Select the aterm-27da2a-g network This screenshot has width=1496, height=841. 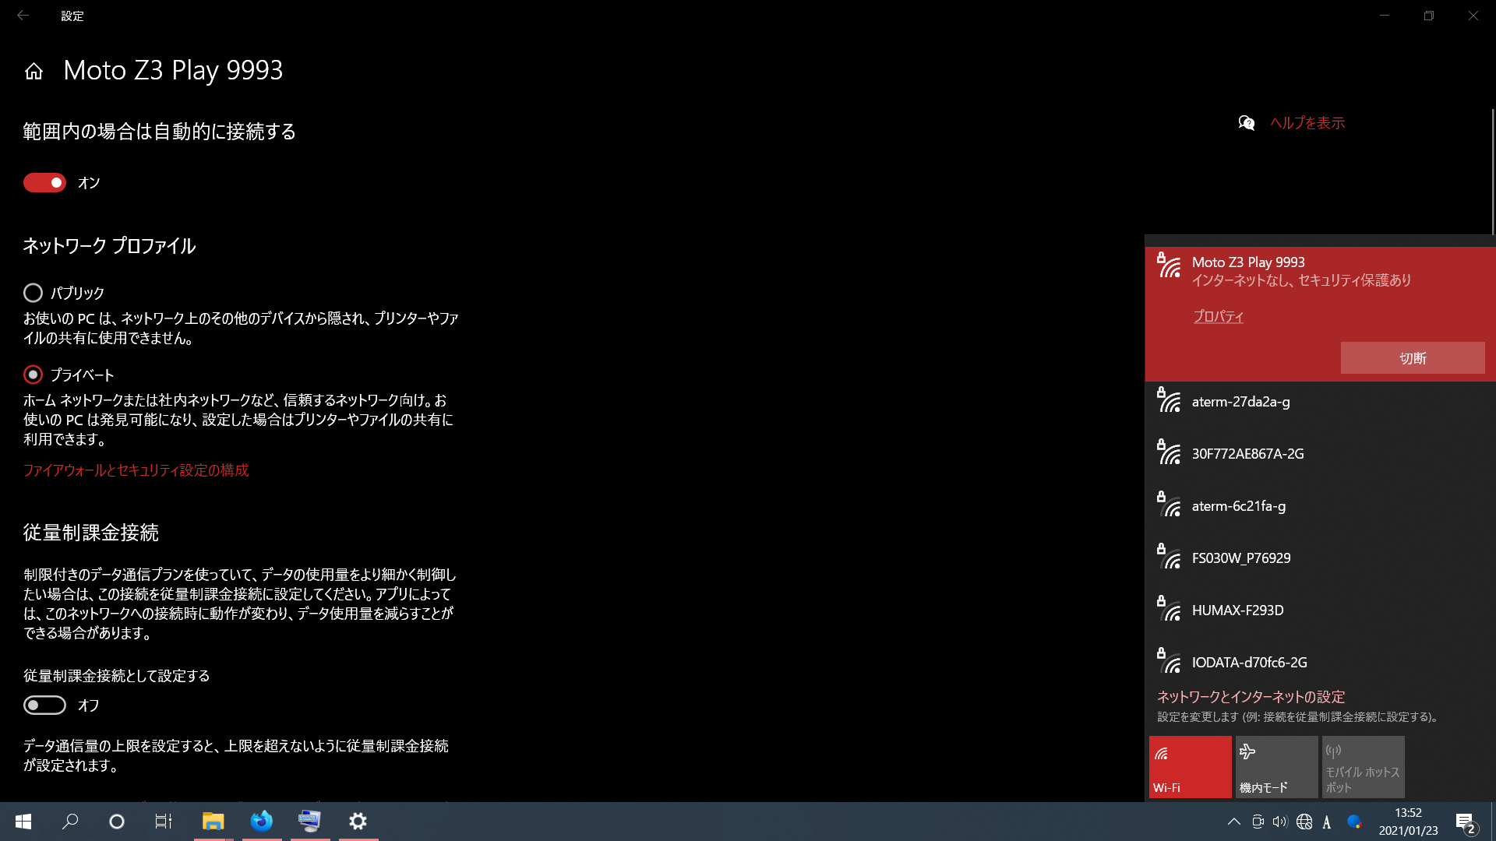[x=1320, y=402]
